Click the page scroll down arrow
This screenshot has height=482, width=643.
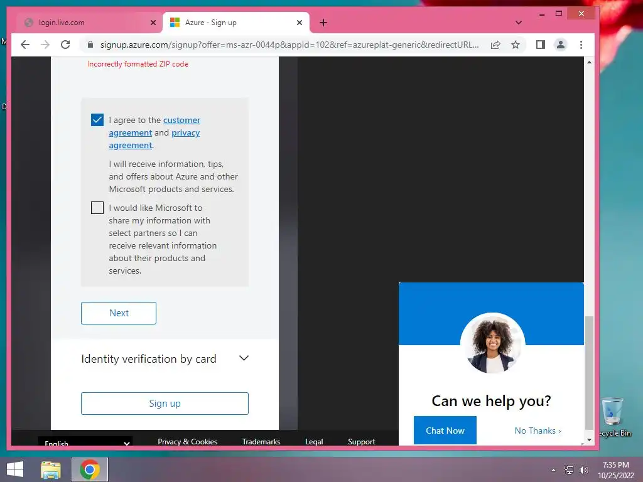tap(589, 440)
